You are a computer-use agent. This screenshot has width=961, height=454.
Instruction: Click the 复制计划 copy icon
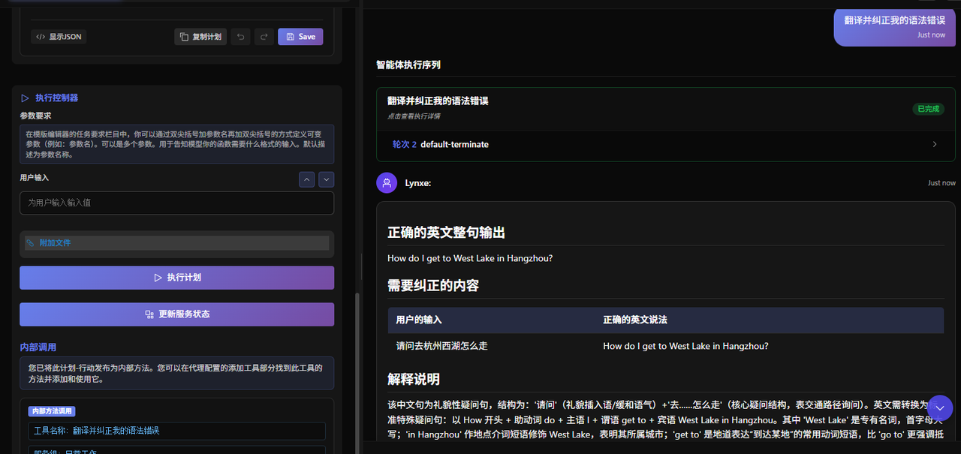pos(183,36)
